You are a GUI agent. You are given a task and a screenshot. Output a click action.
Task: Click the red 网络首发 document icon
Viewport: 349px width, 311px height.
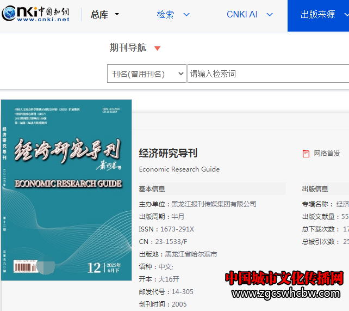coord(306,154)
